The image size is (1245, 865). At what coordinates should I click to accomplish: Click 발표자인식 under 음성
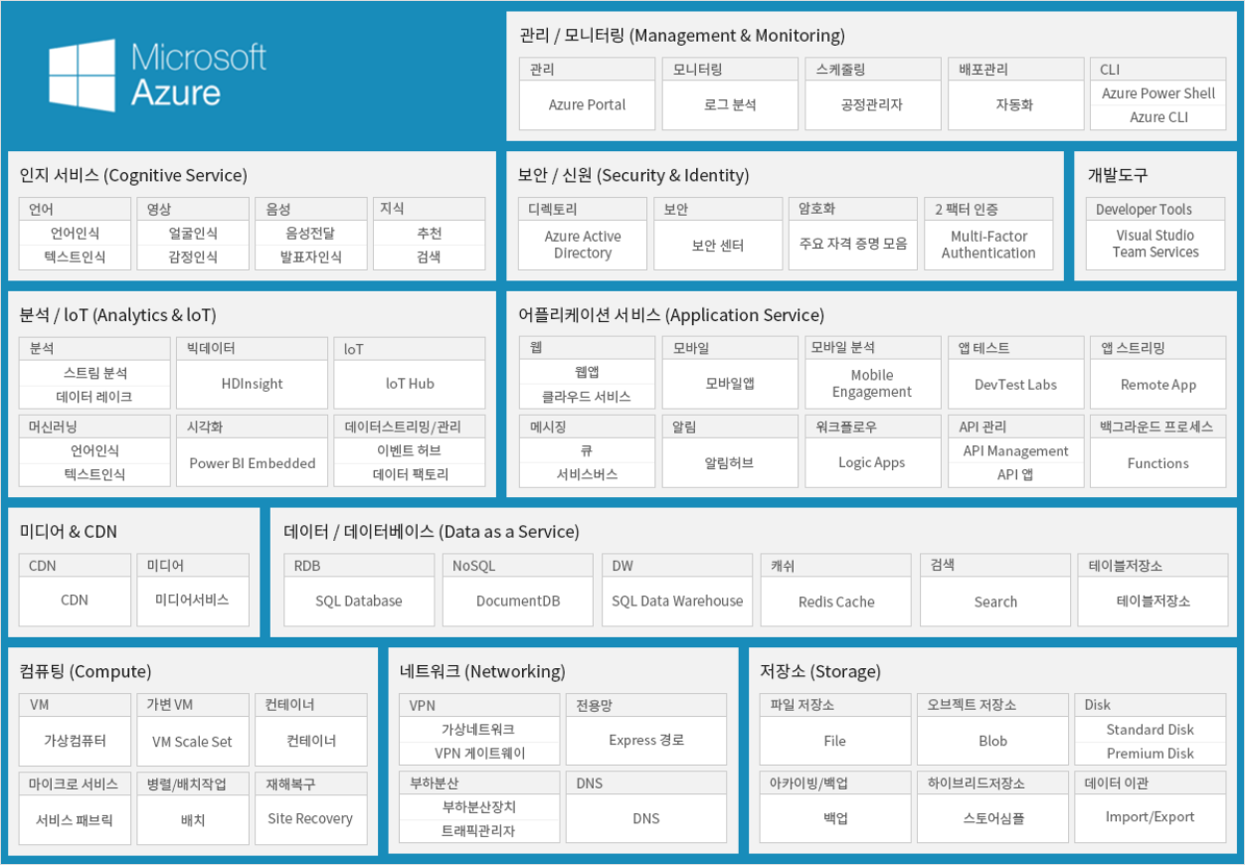click(310, 258)
